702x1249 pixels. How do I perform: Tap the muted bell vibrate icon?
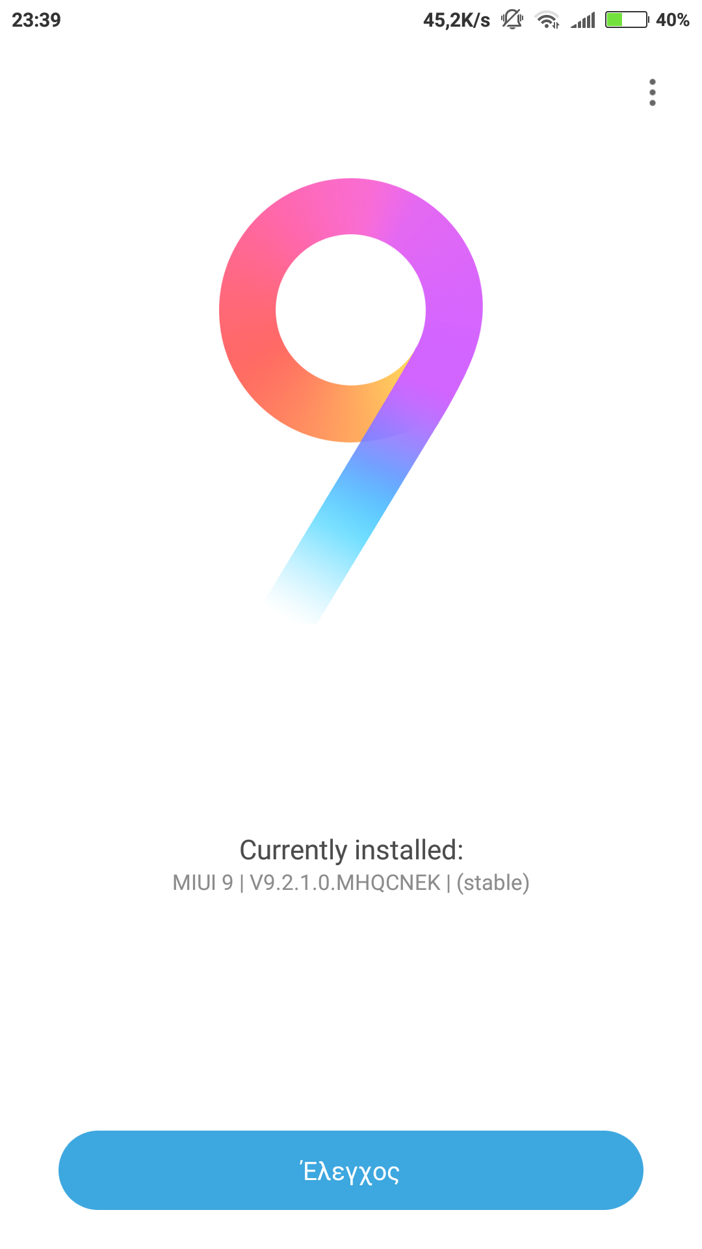(512, 20)
